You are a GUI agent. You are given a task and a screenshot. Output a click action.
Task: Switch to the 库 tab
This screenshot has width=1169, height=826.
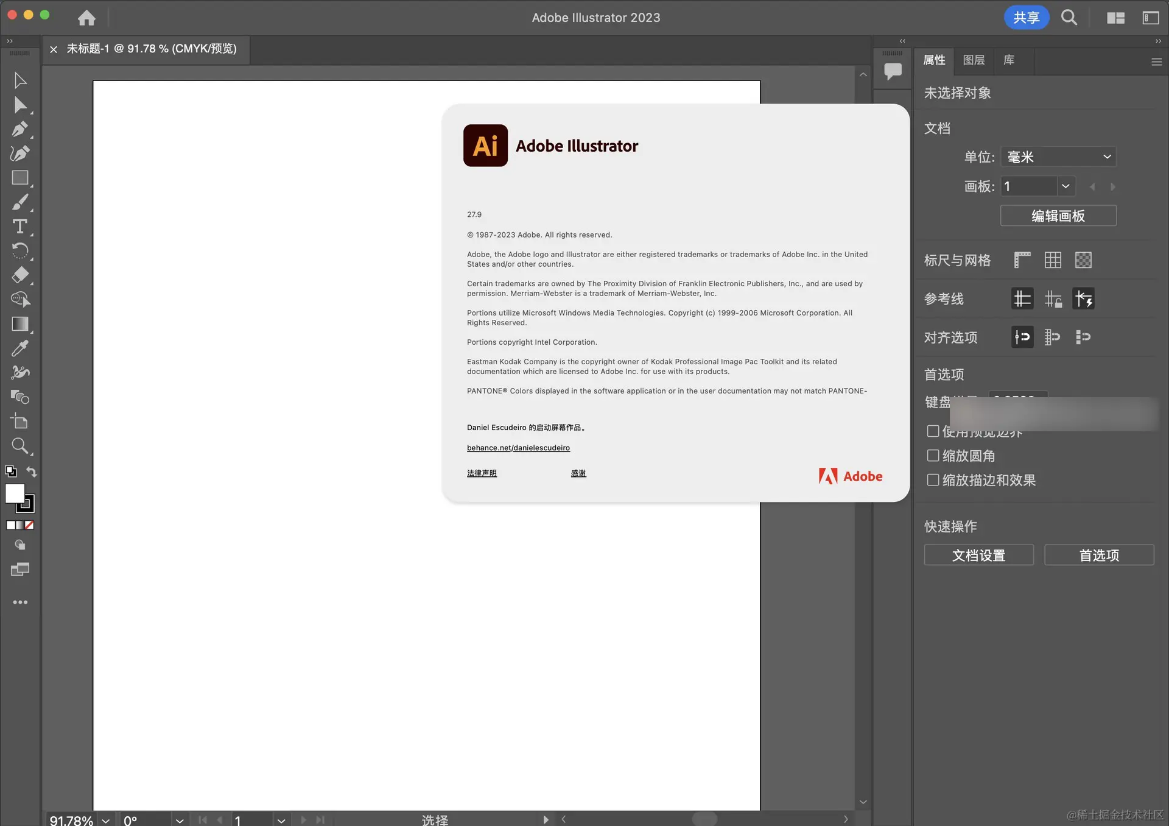pos(1009,60)
